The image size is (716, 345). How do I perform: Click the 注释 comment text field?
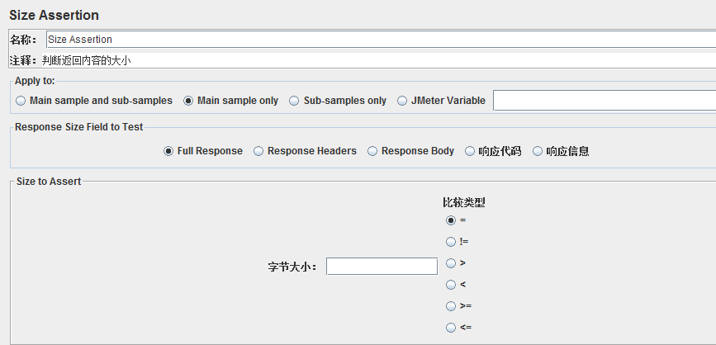click(378, 59)
